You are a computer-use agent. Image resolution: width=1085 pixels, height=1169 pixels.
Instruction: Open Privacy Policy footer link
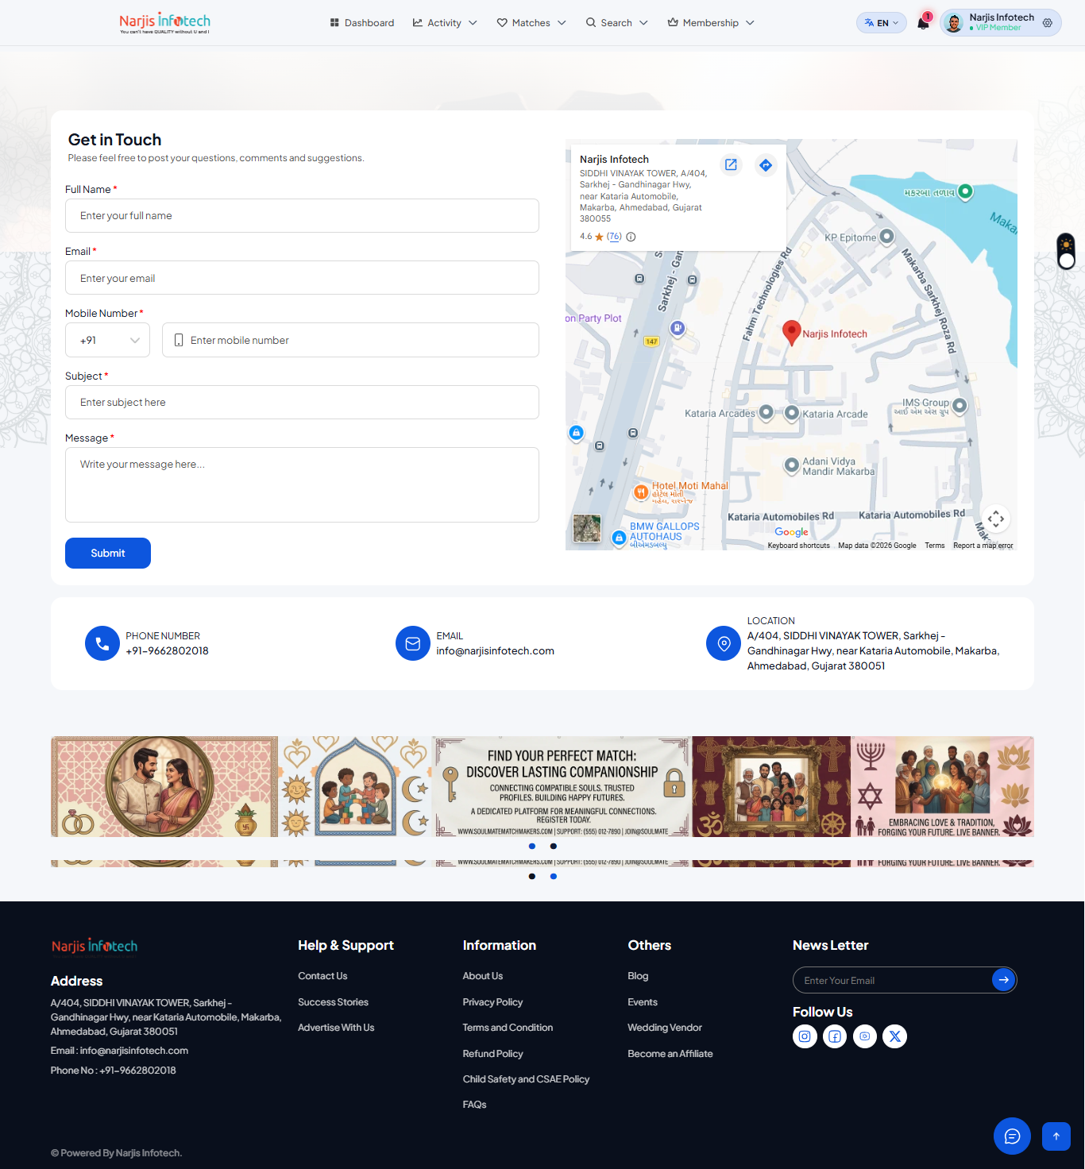pyautogui.click(x=492, y=1002)
